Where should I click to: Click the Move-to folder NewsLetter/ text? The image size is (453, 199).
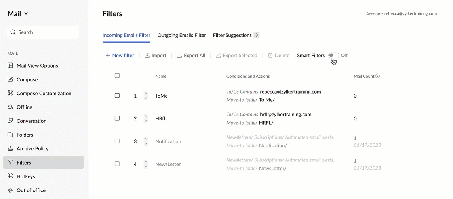click(256, 168)
